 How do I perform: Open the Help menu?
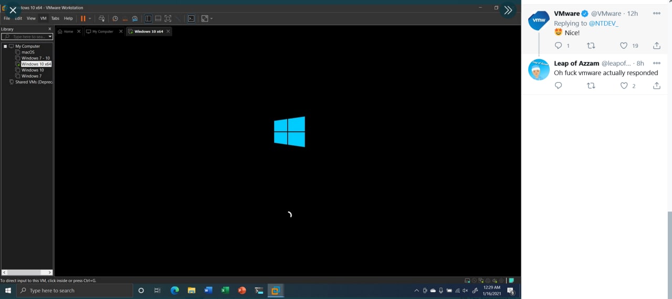pyautogui.click(x=68, y=18)
